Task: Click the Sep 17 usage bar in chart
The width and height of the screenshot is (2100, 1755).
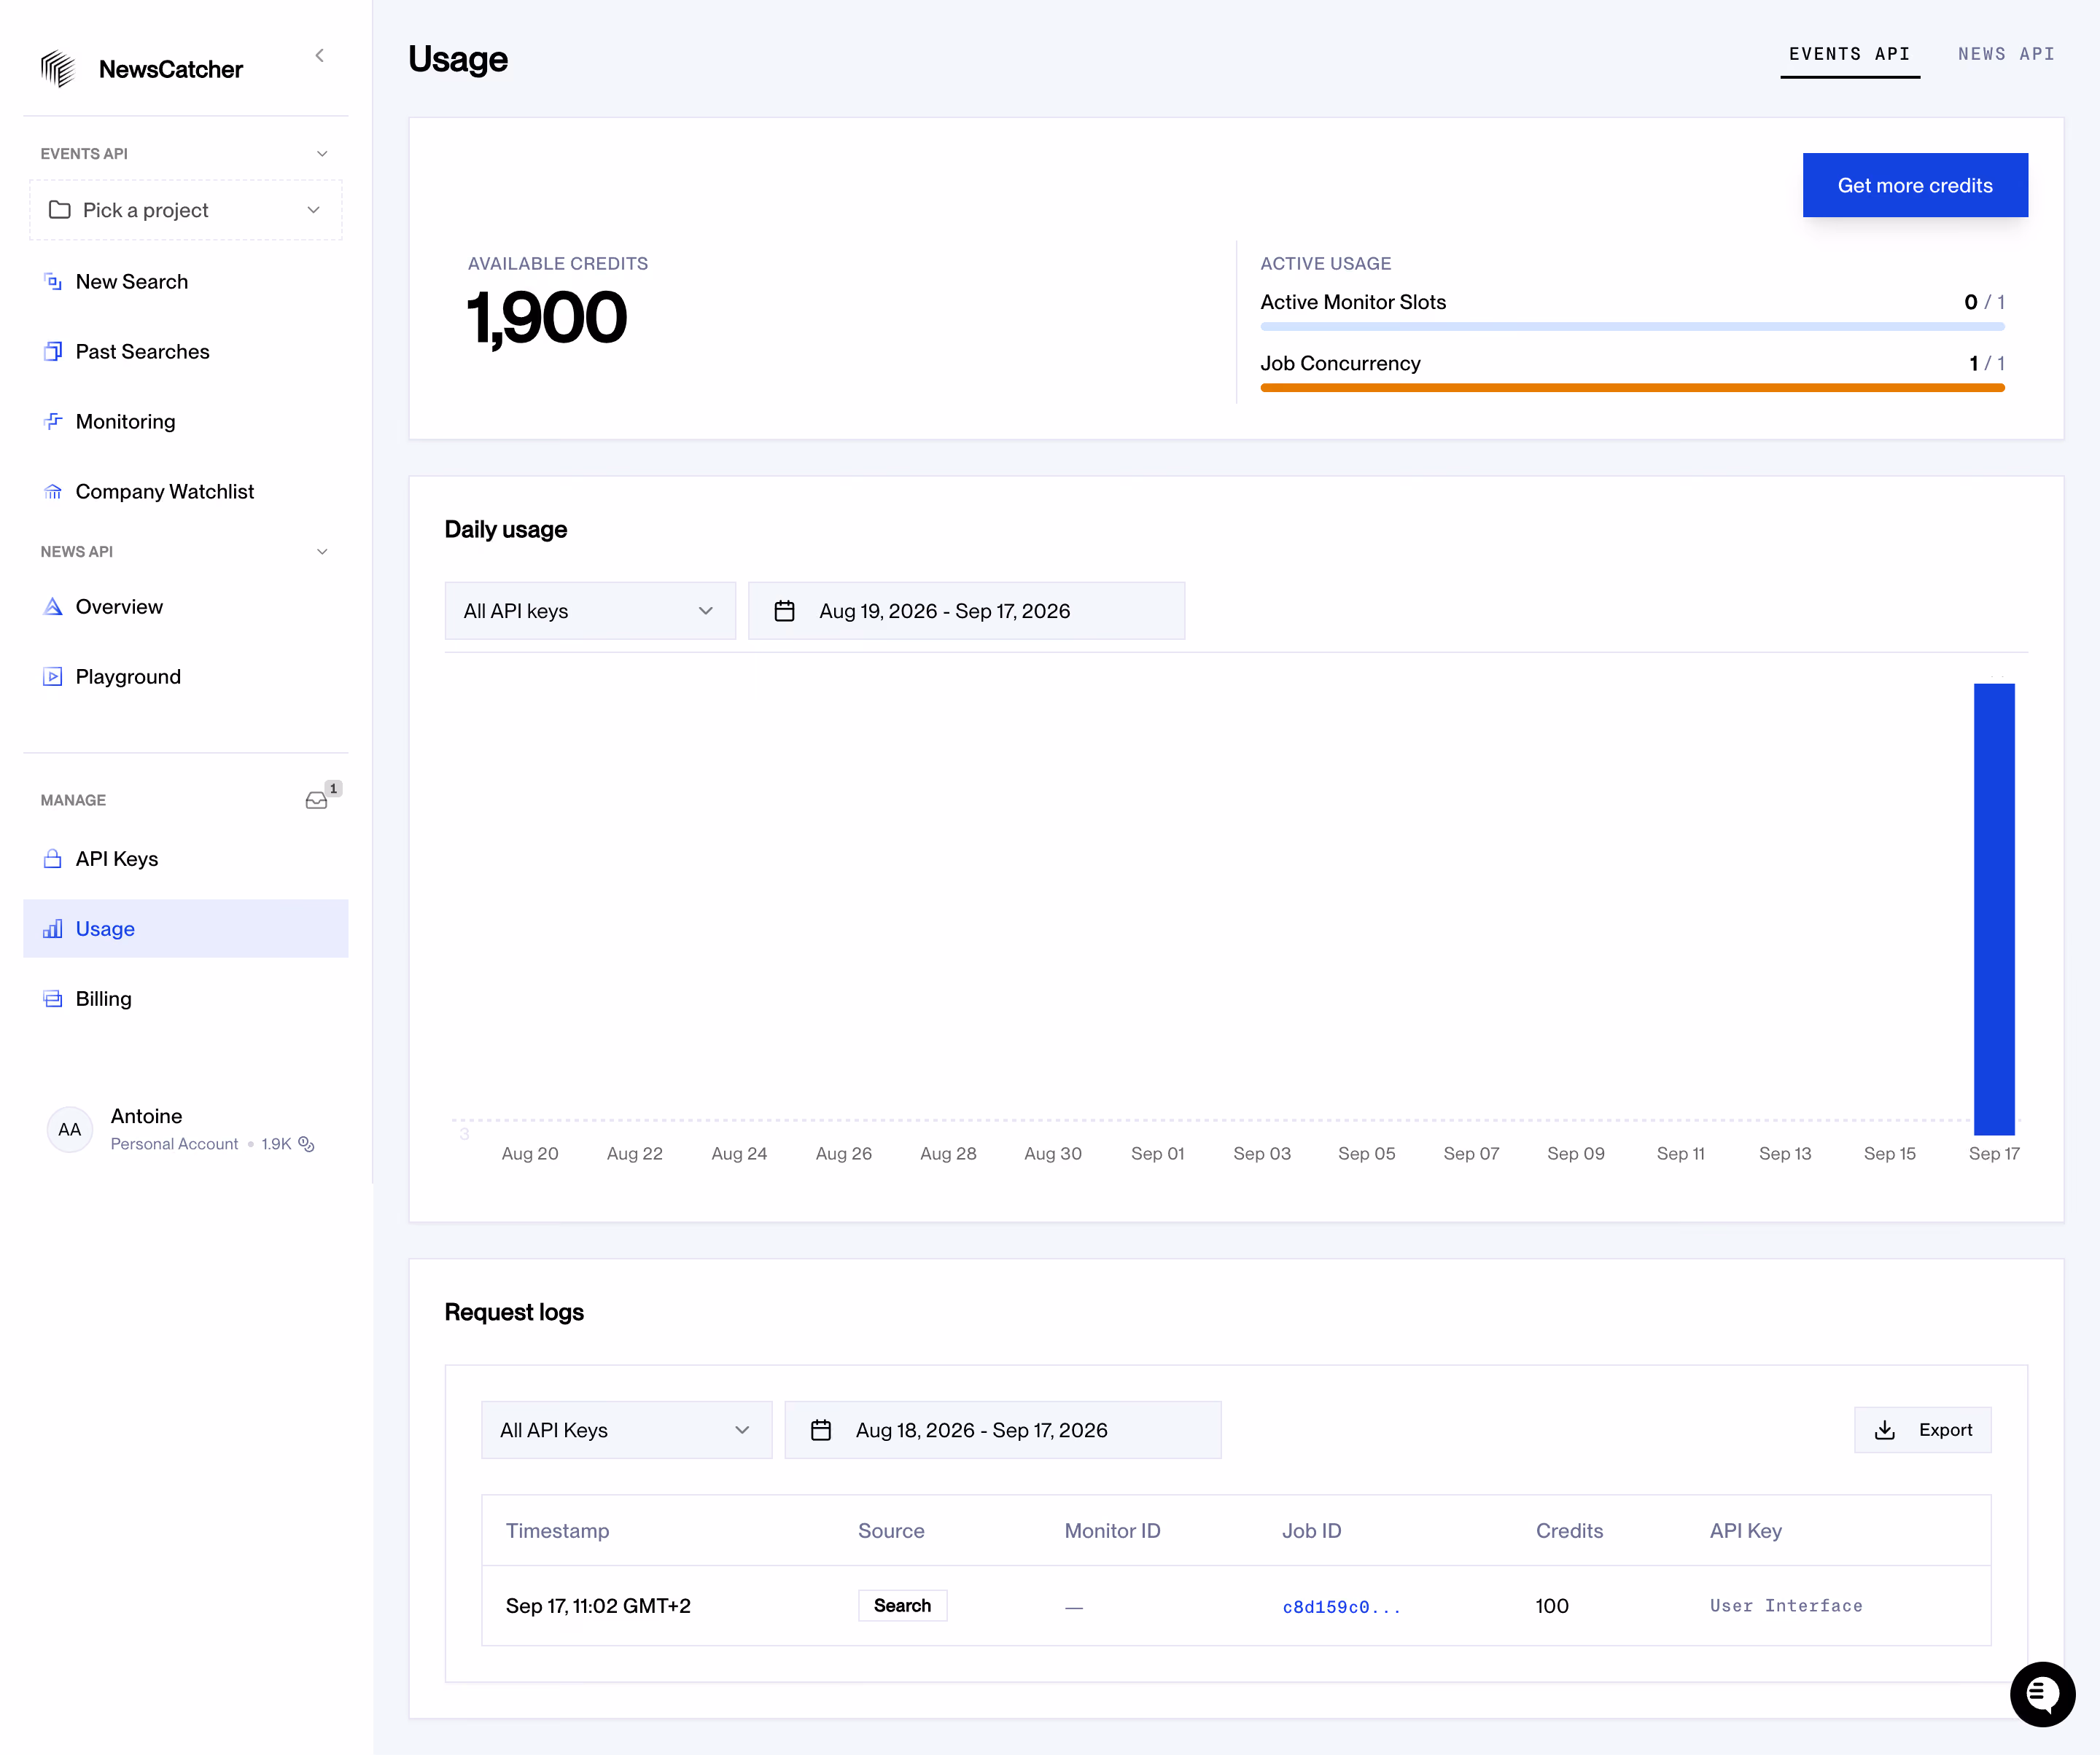Action: tap(1994, 910)
